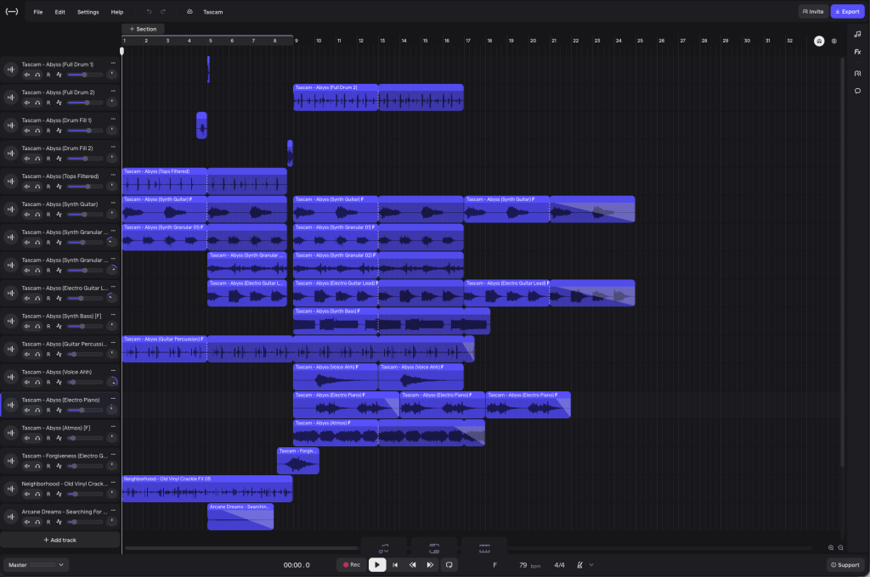Image resolution: width=870 pixels, height=577 pixels.
Task: Toggle loop playback in transport bar
Action: click(449, 565)
